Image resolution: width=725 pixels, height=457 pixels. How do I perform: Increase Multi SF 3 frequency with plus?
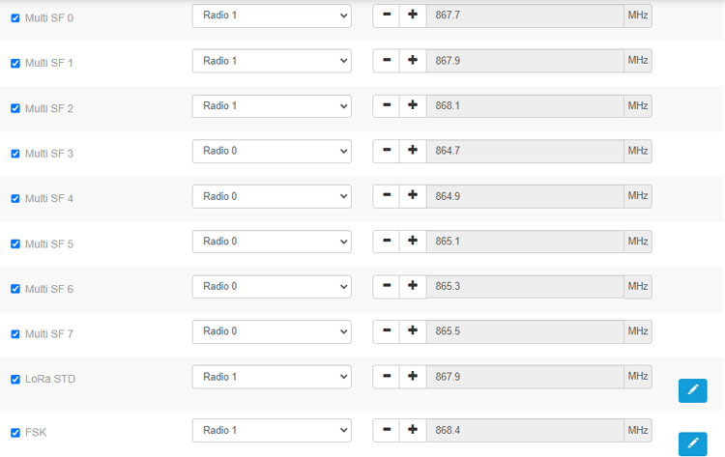pyautogui.click(x=413, y=151)
